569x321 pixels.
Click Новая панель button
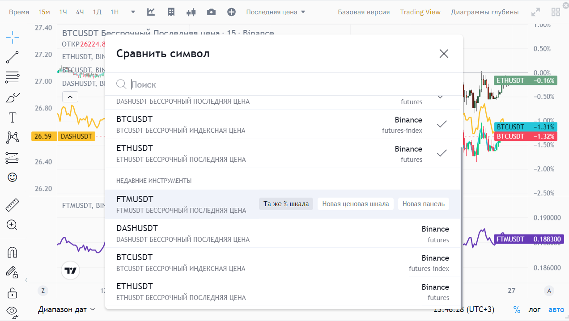(423, 204)
